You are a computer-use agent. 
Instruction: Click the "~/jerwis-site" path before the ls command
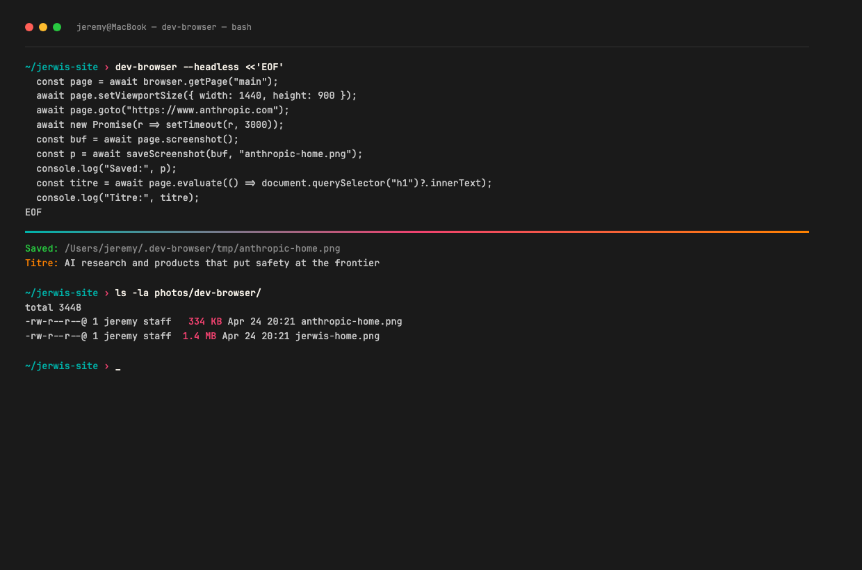pos(61,293)
